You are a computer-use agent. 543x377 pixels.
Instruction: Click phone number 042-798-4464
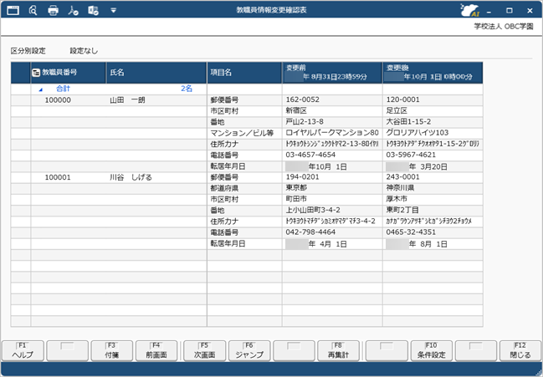pos(332,232)
